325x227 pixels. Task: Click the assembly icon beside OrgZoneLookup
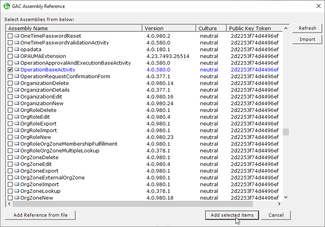(x=17, y=191)
